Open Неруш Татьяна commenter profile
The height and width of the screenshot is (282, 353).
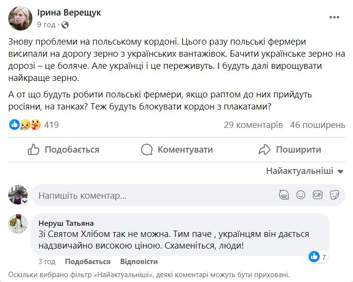66,223
